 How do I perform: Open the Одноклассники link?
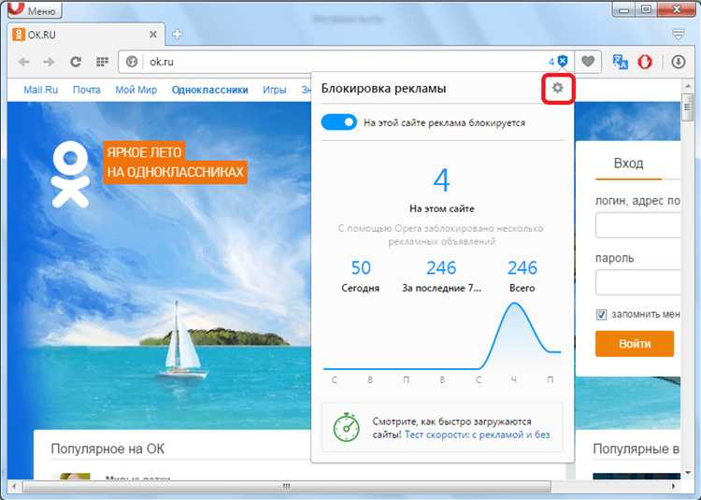(209, 90)
